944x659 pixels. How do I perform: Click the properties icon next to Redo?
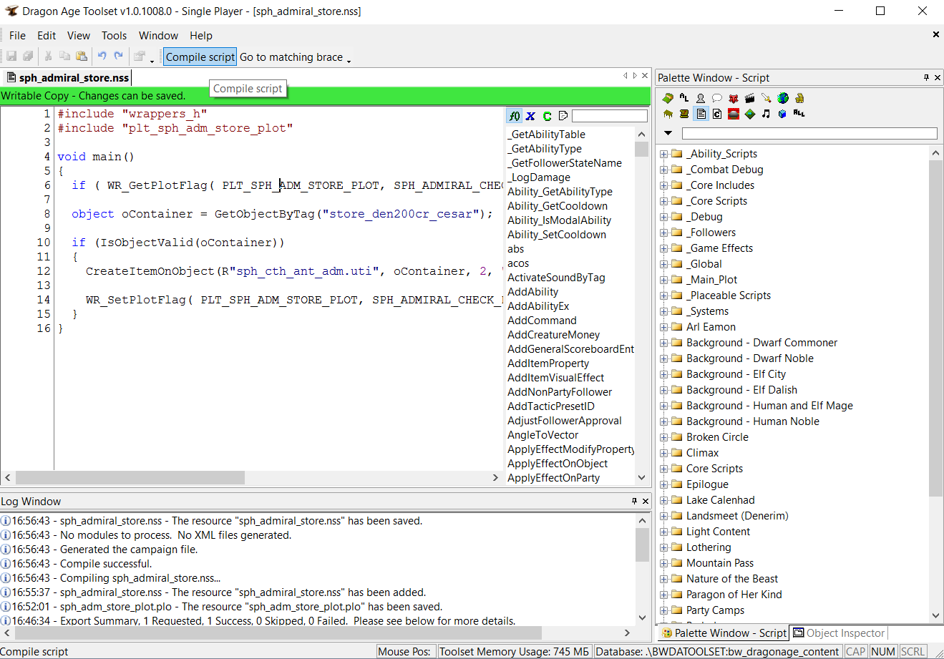[140, 56]
